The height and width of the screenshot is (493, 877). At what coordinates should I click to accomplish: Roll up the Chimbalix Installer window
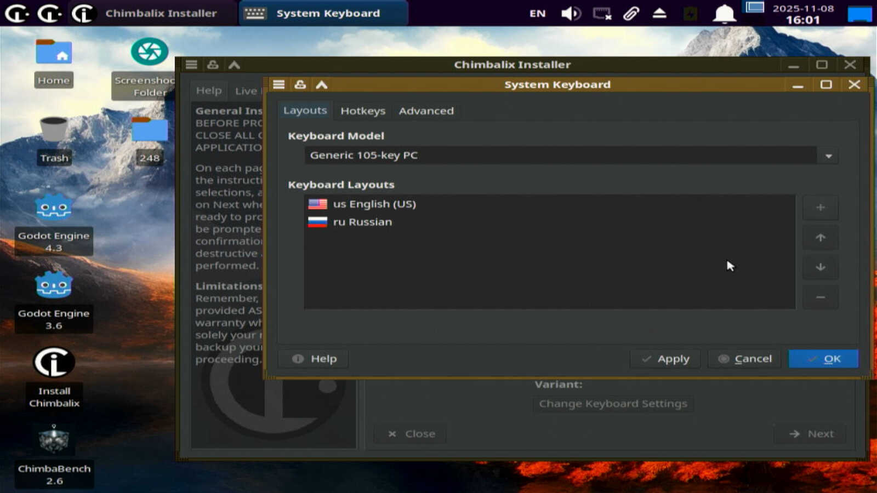[x=234, y=65]
